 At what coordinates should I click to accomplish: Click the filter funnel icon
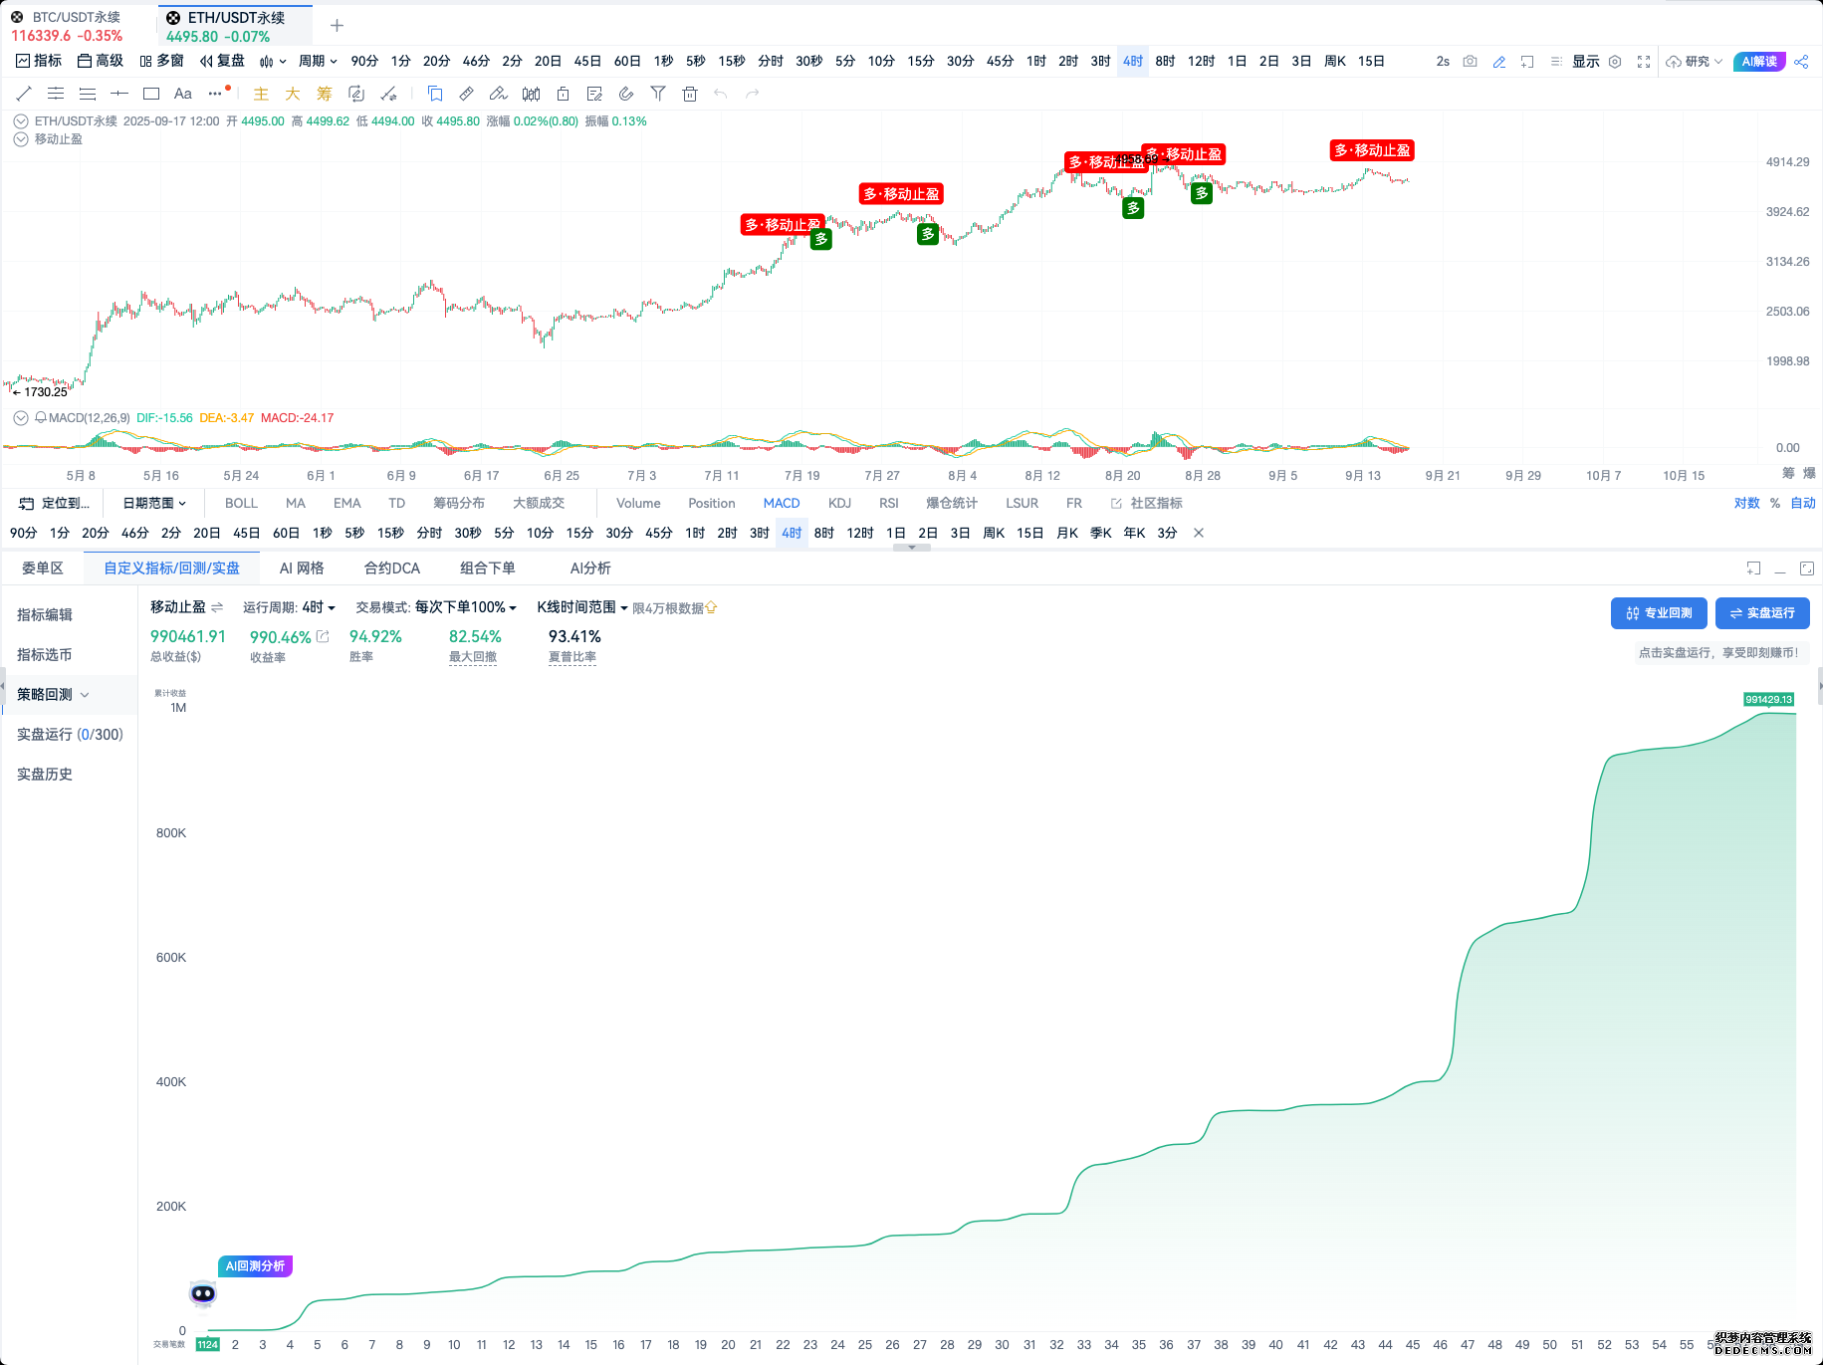658,94
